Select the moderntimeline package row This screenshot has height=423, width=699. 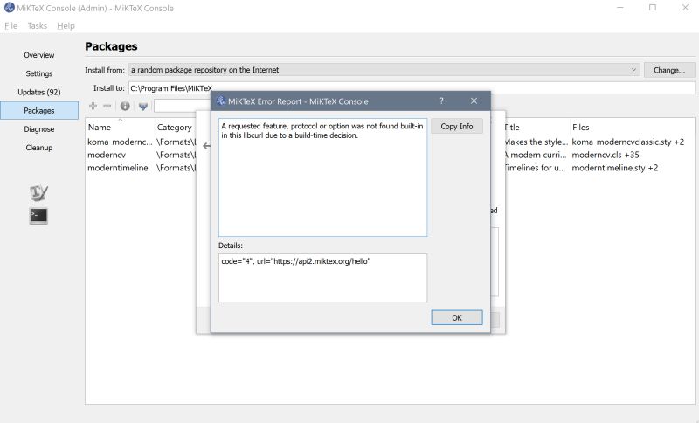point(118,168)
